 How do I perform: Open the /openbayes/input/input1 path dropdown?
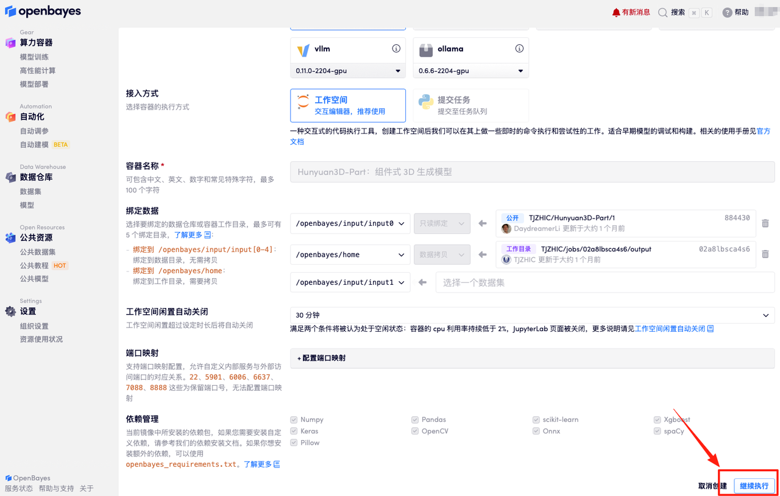click(x=350, y=282)
